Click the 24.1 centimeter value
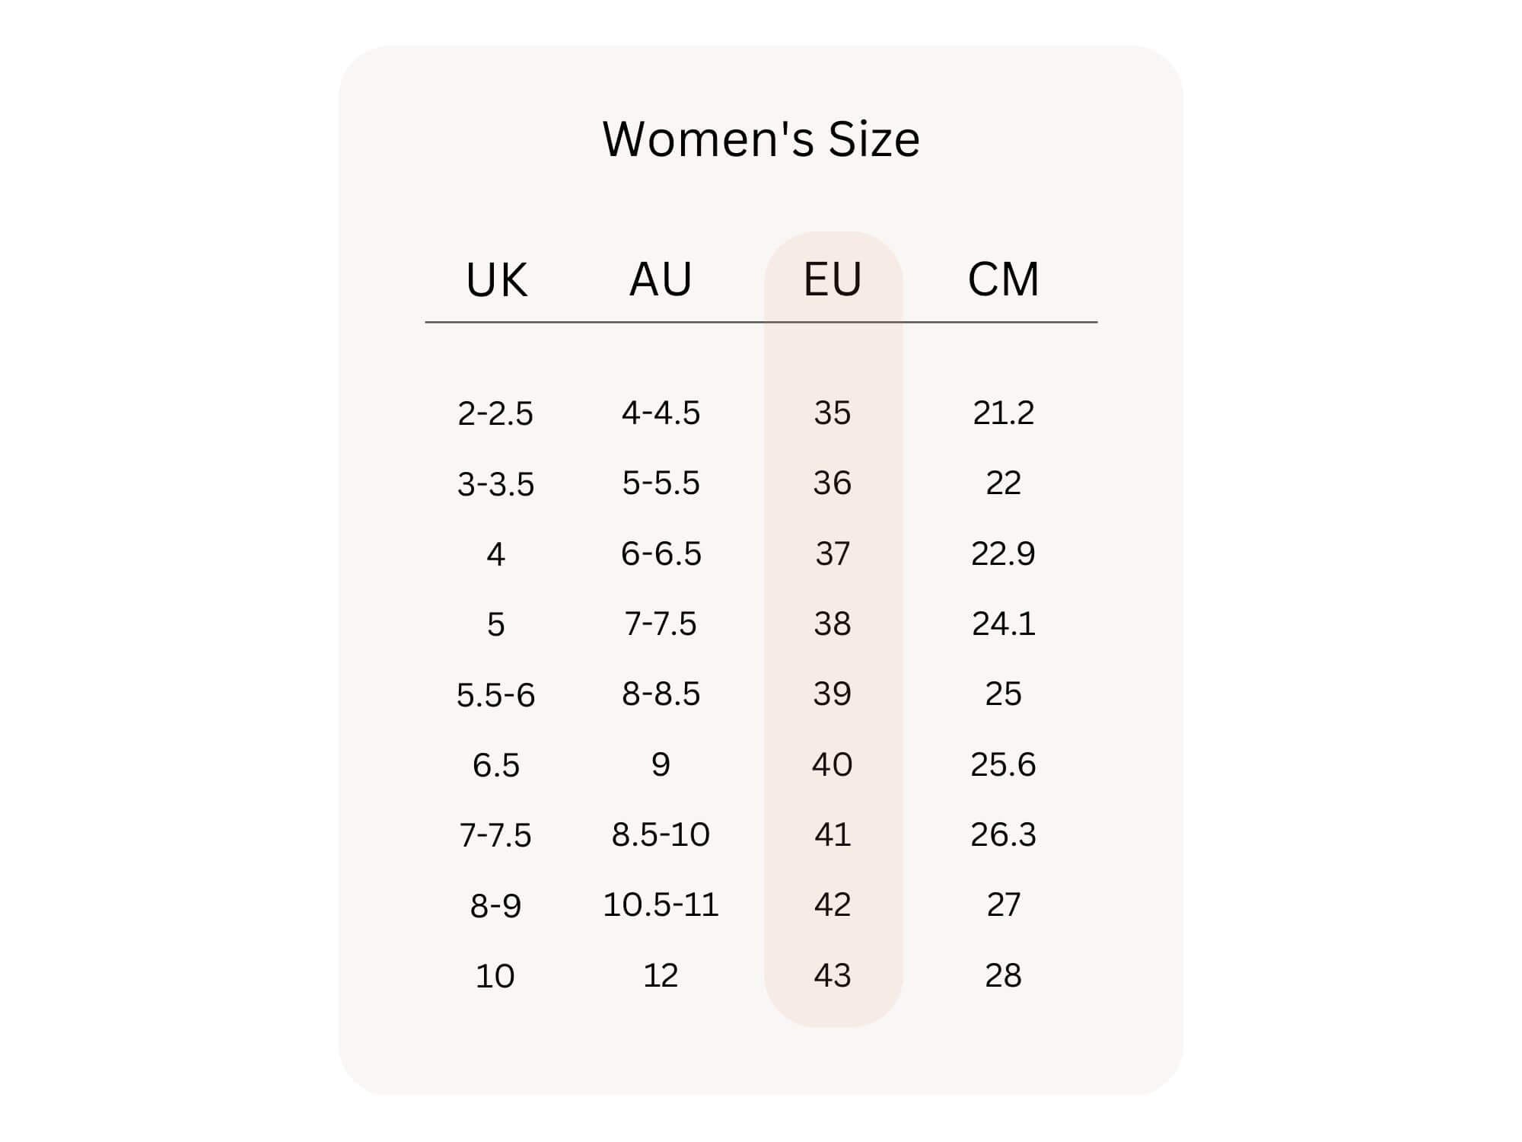The width and height of the screenshot is (1522, 1142). (x=1003, y=624)
